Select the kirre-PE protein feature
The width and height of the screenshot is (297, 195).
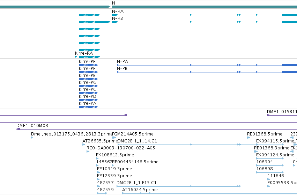pyautogui.click(x=88, y=65)
